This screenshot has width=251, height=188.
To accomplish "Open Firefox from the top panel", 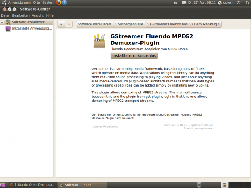I will coord(59,2).
